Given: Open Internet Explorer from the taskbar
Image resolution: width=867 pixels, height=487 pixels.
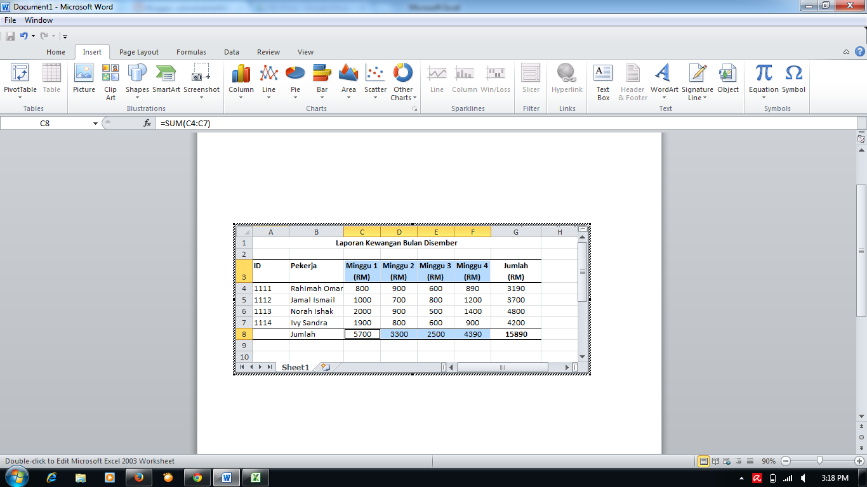Looking at the screenshot, I should tap(51, 477).
